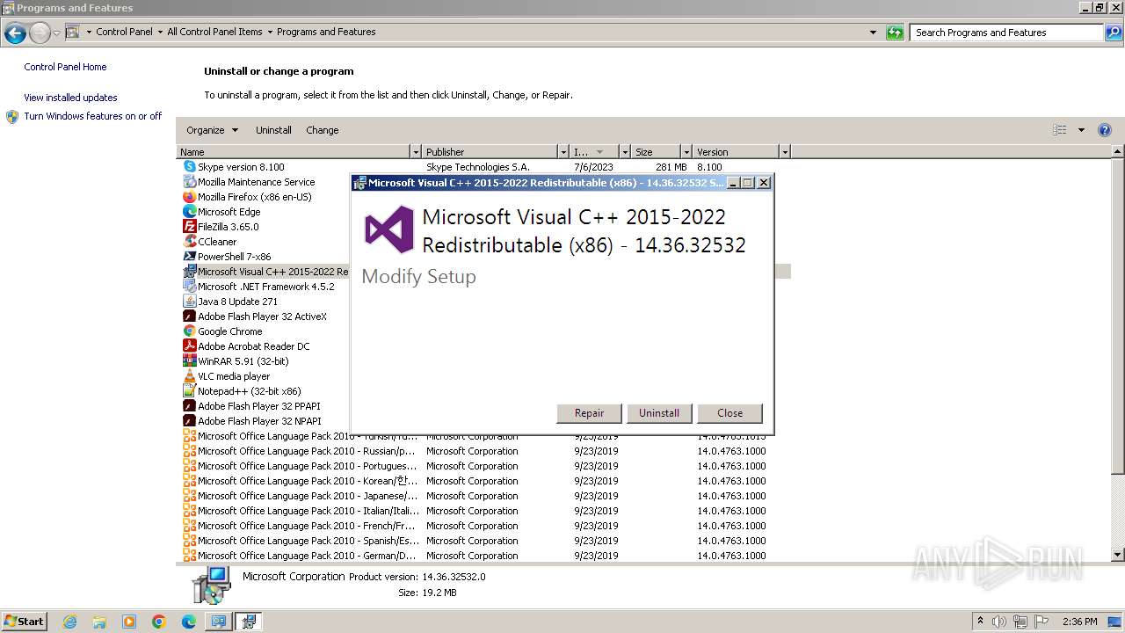The width and height of the screenshot is (1125, 633).
Task: Open View installed updates link
Action: (70, 98)
